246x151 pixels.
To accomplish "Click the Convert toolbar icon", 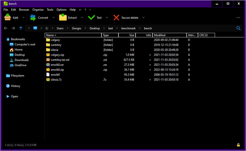I will [x=33, y=17].
